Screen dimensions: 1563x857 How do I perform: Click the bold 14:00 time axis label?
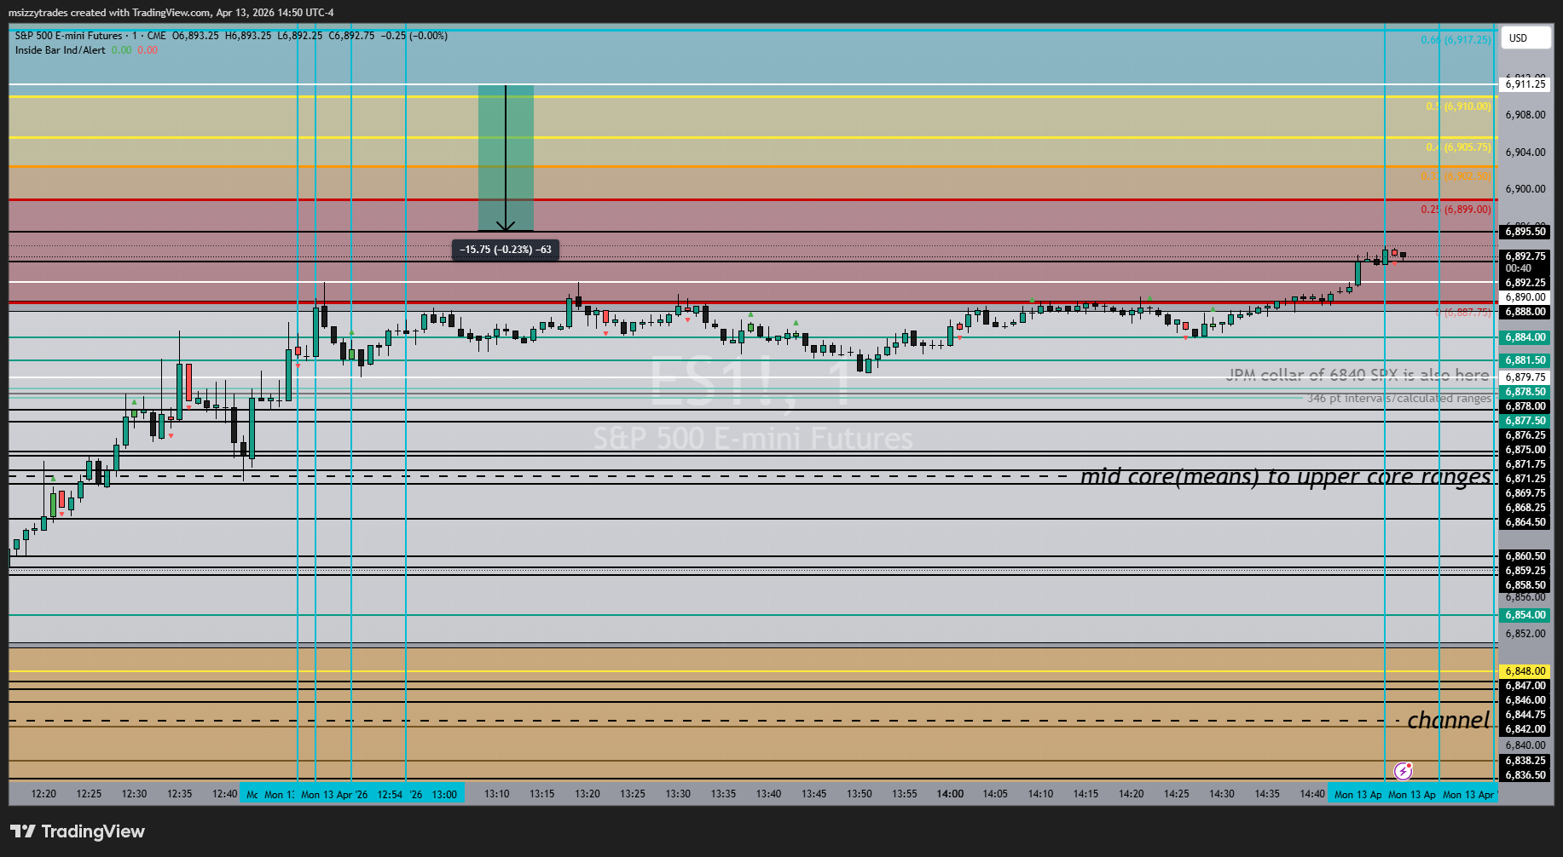[x=950, y=794]
